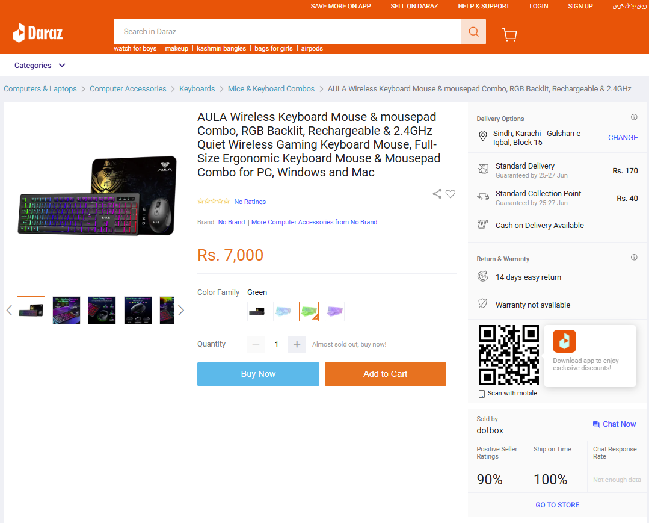Click the quantity value 1

277,344
